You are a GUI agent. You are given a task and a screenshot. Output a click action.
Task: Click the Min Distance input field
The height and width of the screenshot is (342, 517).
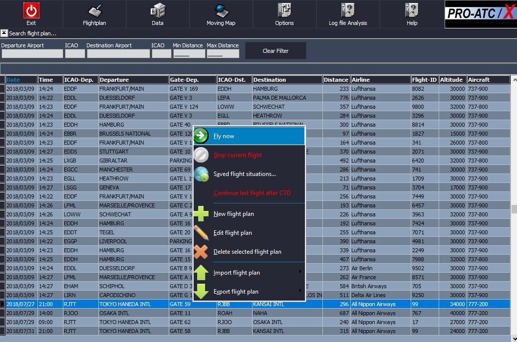tap(189, 54)
